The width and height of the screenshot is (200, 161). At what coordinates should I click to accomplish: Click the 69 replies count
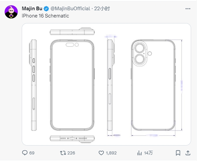(32, 153)
